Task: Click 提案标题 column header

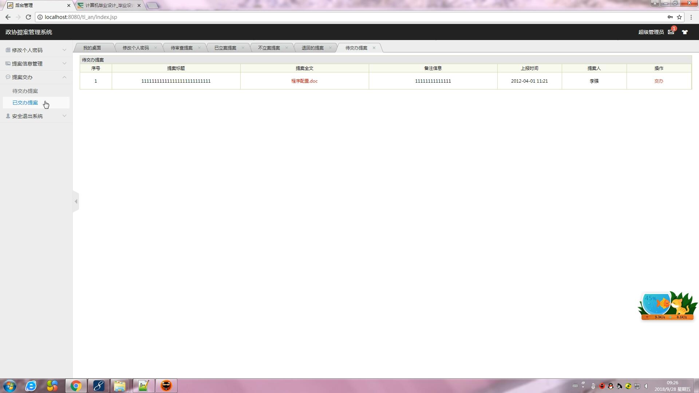Action: (176, 68)
